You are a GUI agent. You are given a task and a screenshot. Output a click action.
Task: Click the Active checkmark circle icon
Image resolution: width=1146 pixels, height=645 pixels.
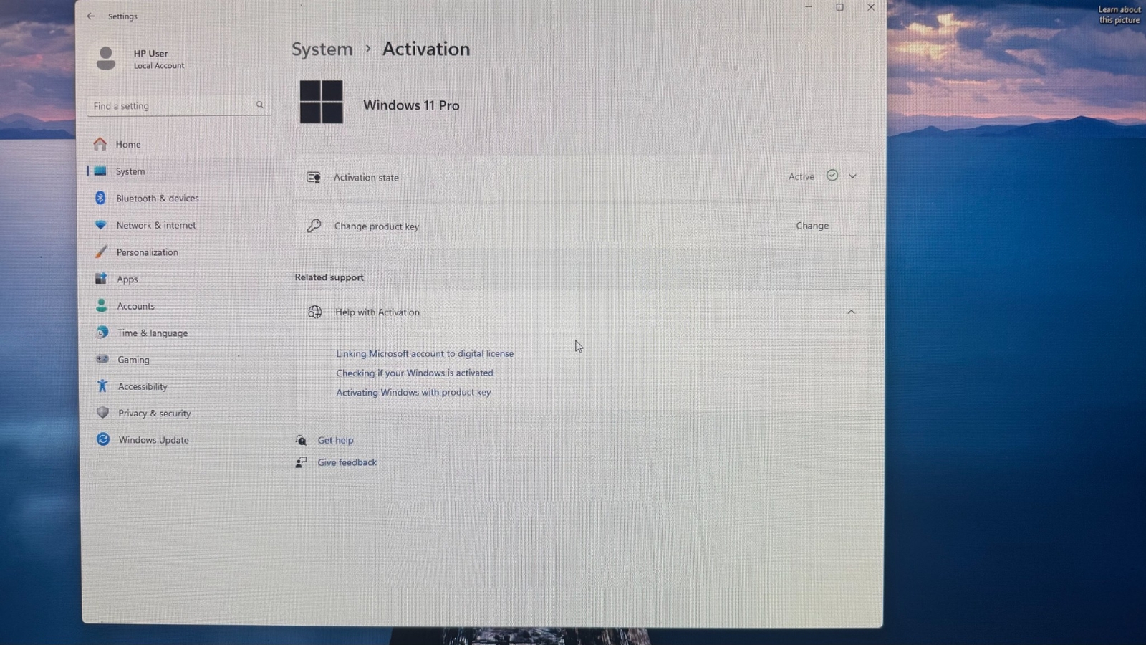832,176
